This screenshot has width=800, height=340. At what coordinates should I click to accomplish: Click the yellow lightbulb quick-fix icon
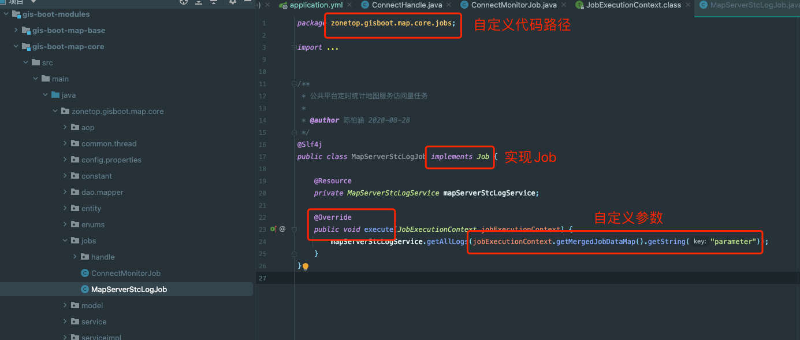[306, 267]
